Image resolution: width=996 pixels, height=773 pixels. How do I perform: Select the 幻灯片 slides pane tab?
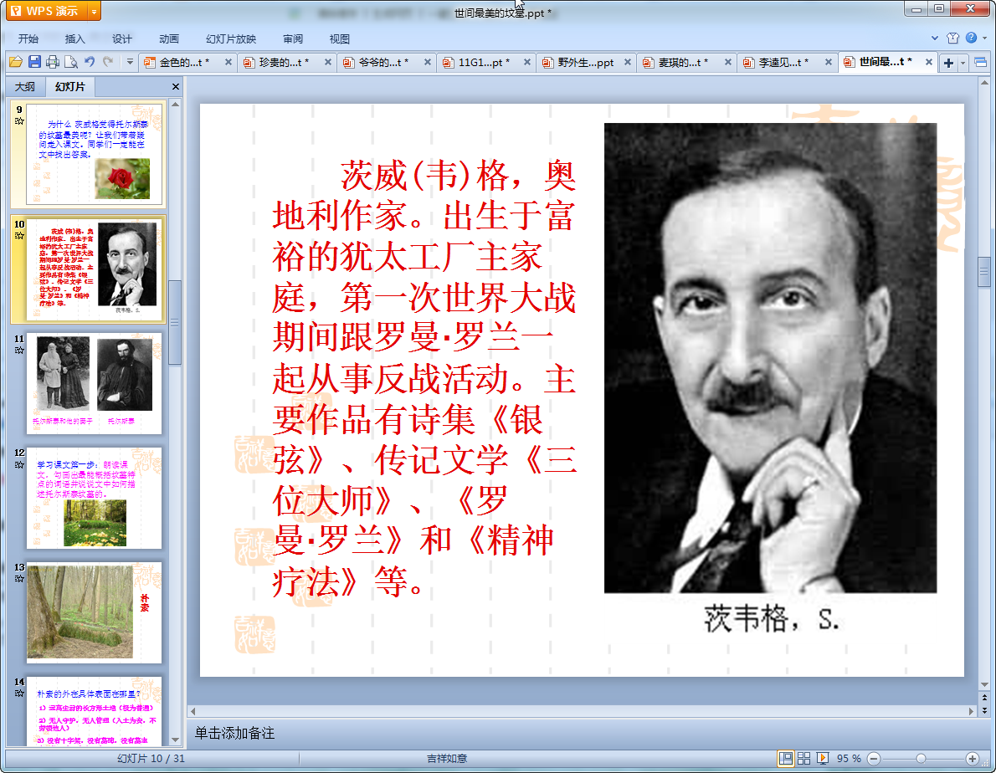[x=69, y=87]
